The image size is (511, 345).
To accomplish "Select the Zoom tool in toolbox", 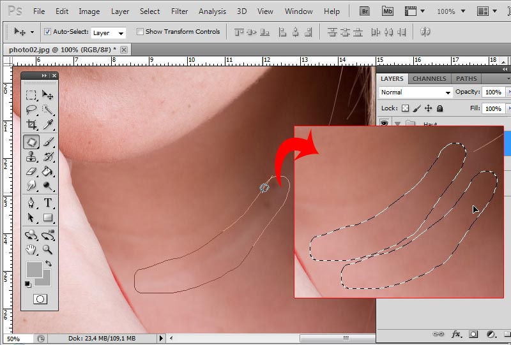I will pyautogui.click(x=48, y=250).
